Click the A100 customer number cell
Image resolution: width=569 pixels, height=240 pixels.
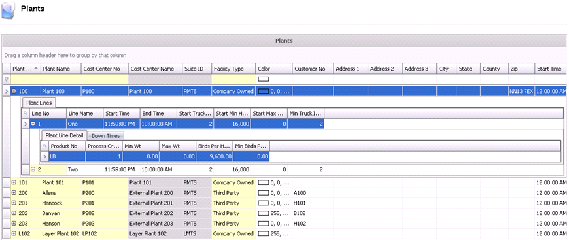pos(313,193)
